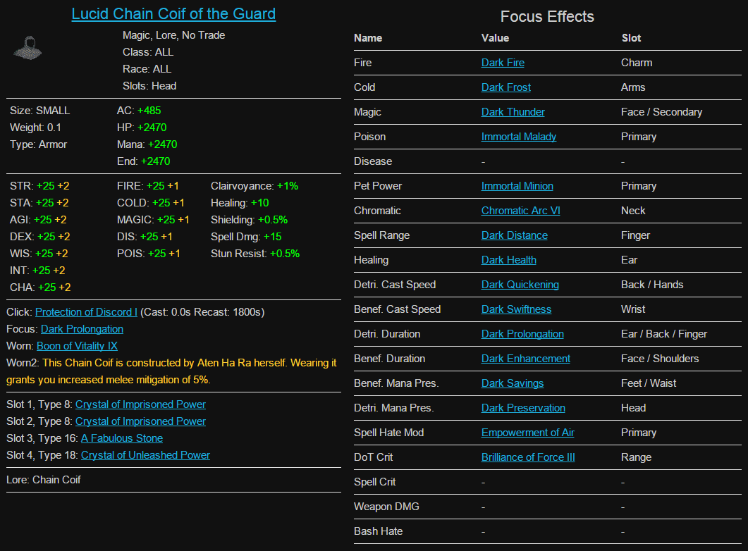Open the Crystal of Unleashed Power link

(x=145, y=455)
